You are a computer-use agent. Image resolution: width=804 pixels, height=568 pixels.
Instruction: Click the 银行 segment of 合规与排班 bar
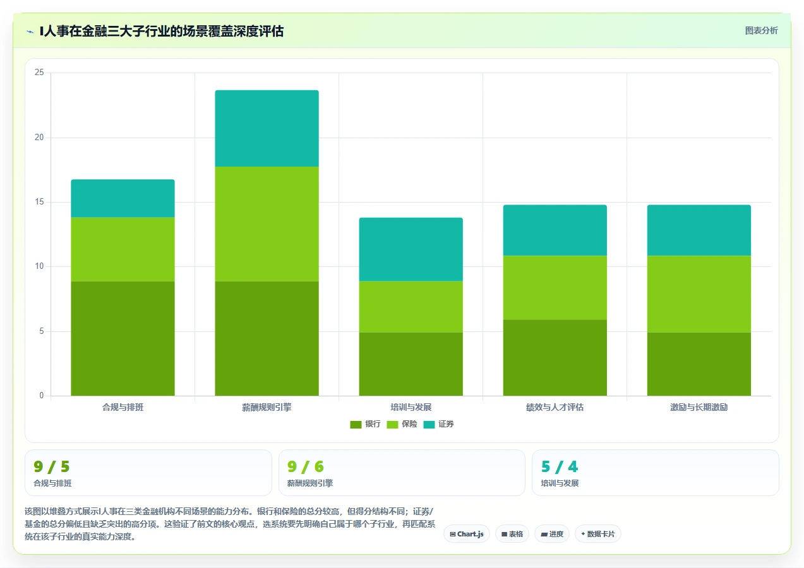[x=123, y=338]
